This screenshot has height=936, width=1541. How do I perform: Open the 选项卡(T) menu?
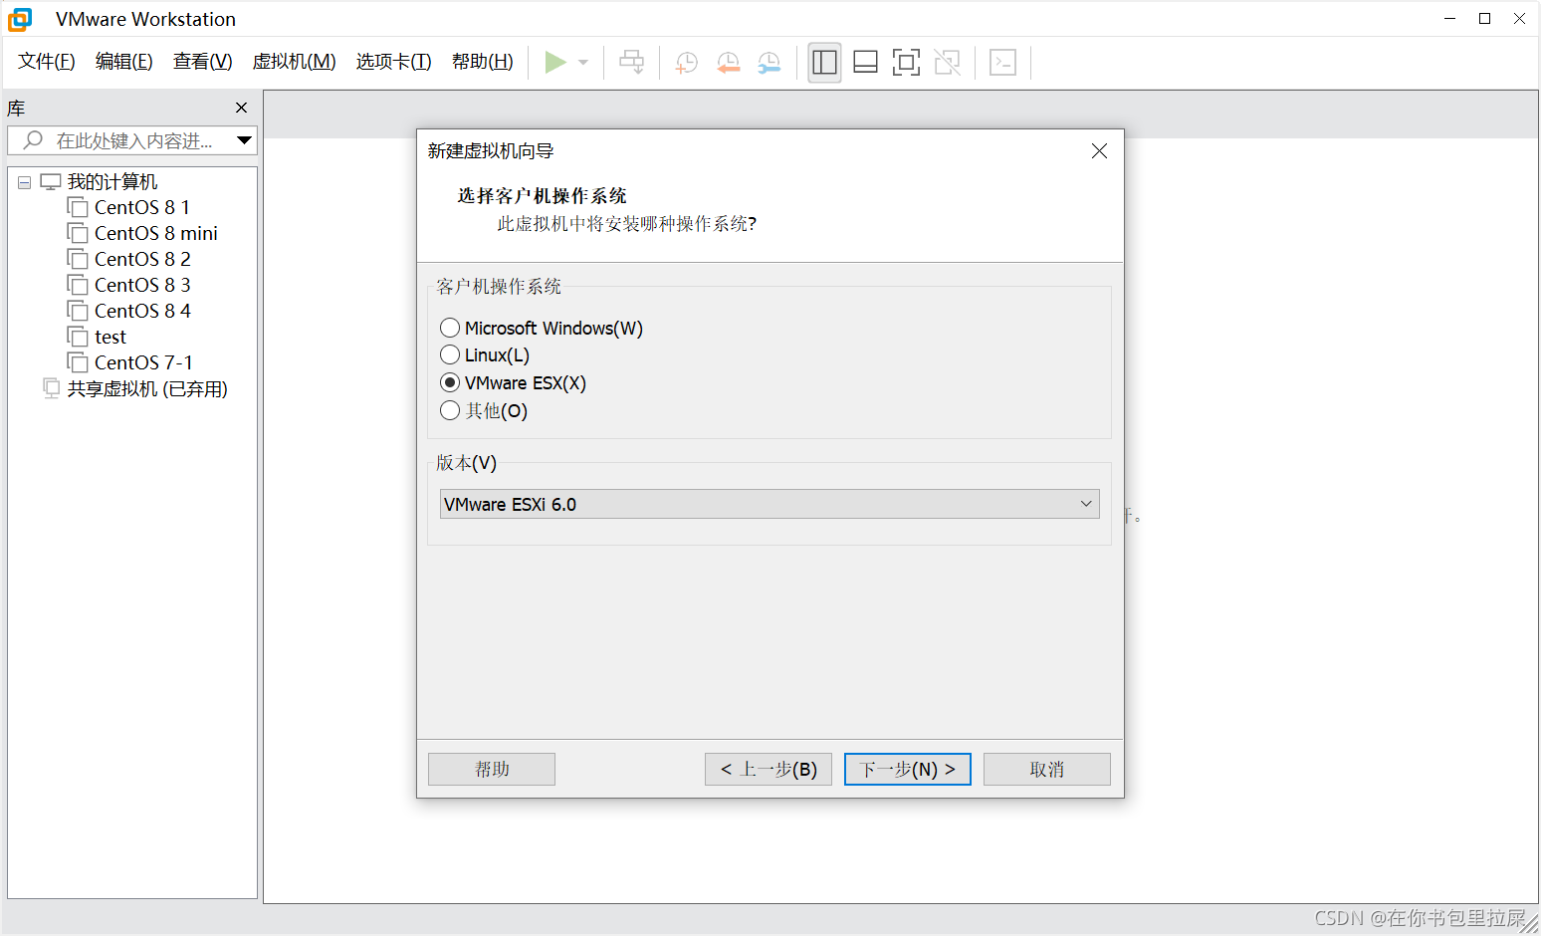pos(394,62)
